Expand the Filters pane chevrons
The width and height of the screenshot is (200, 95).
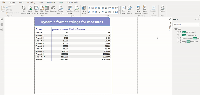point(170,19)
